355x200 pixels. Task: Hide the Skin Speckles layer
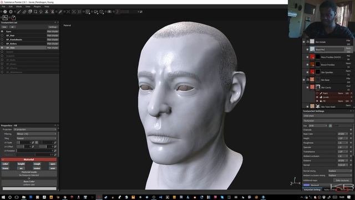tap(307, 72)
